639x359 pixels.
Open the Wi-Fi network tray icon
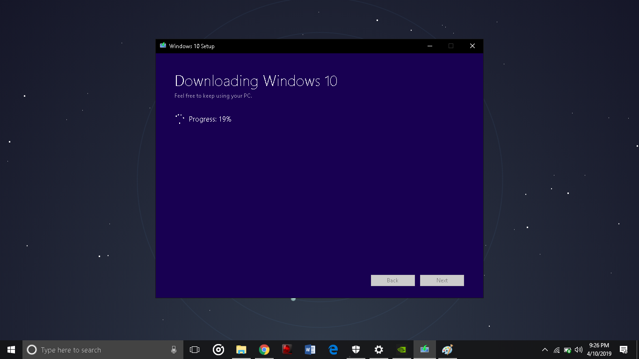[x=557, y=350]
